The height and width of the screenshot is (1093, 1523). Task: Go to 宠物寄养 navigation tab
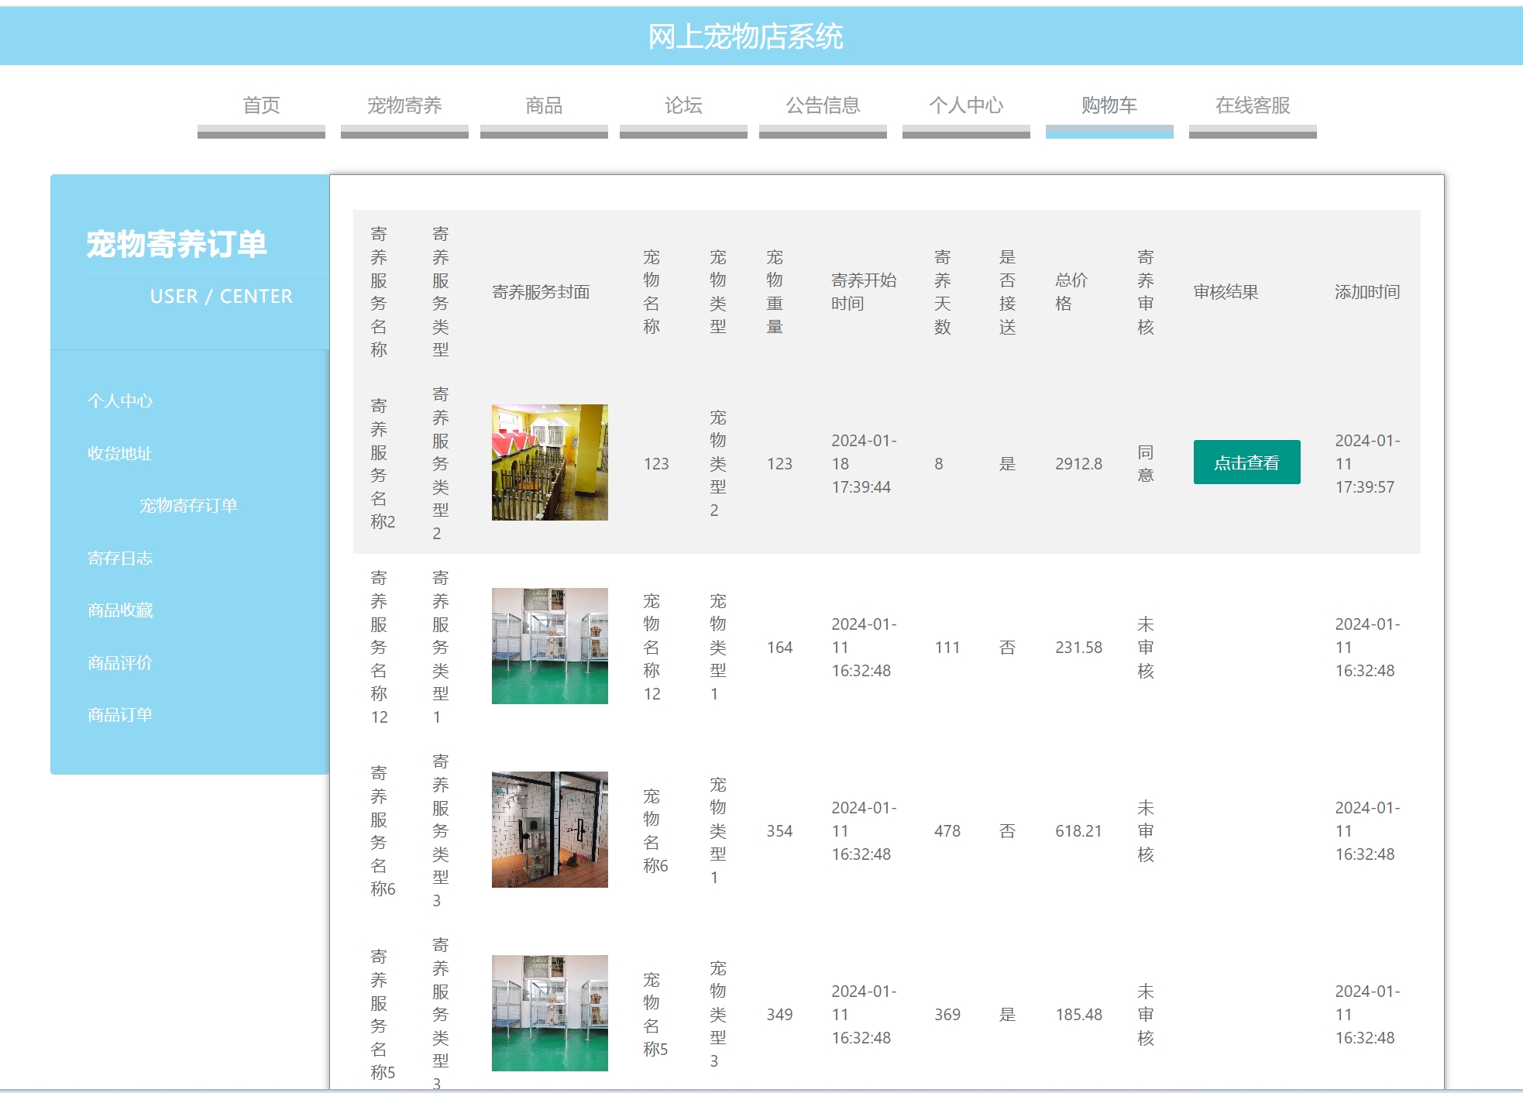pyautogui.click(x=404, y=105)
